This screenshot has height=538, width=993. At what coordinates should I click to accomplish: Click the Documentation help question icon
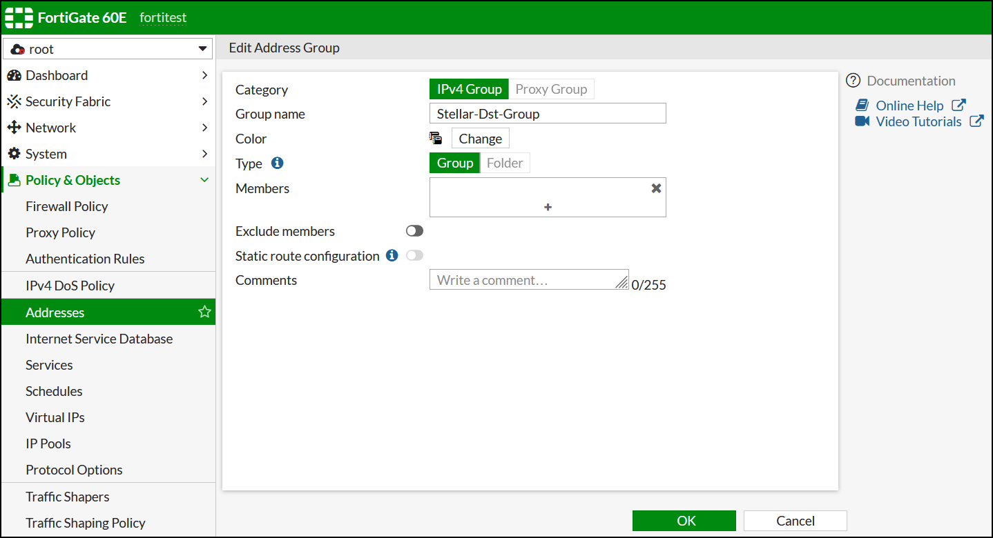pyautogui.click(x=854, y=81)
